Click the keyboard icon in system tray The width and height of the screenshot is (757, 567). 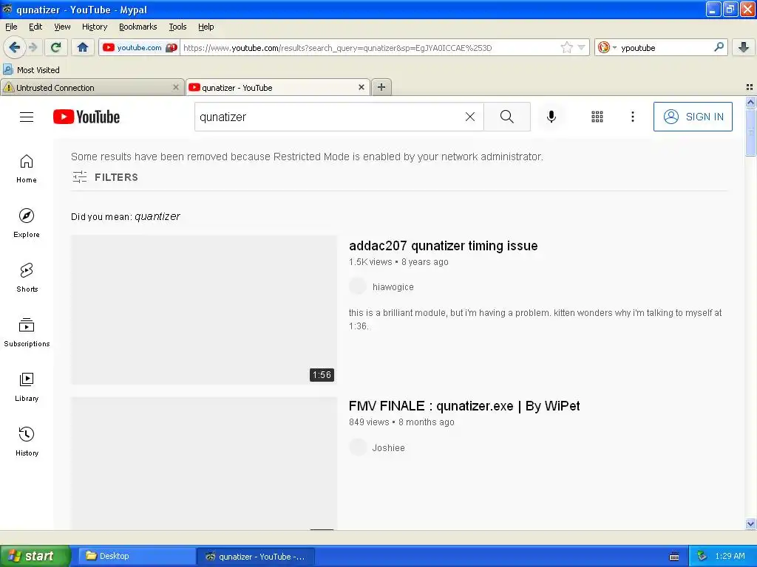(674, 557)
